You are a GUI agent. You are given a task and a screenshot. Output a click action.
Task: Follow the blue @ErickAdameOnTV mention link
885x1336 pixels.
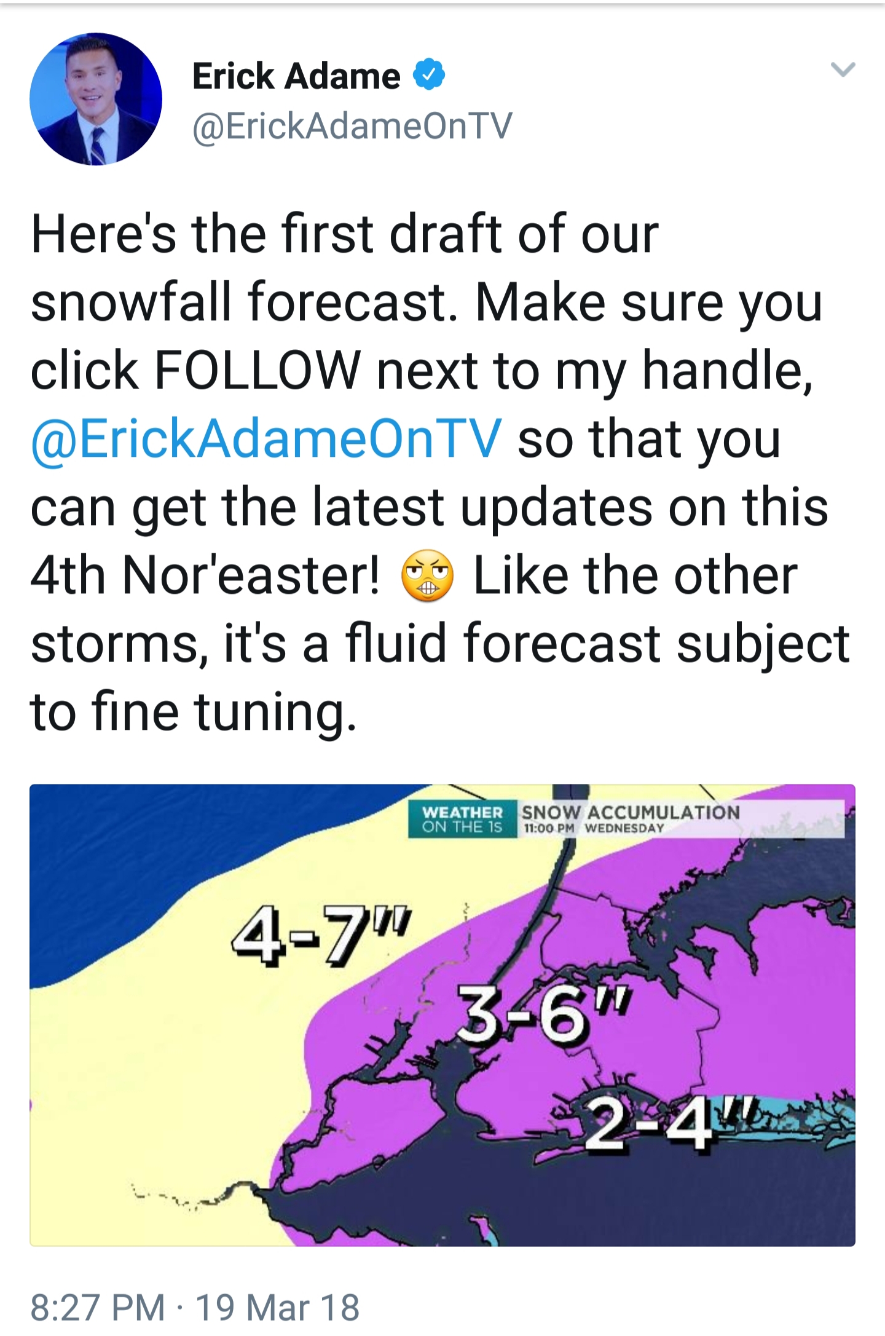(x=266, y=439)
